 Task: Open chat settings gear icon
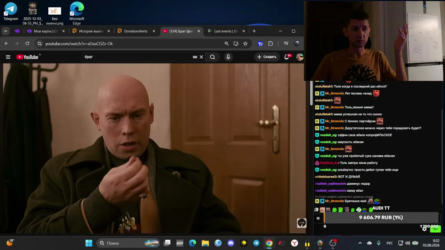pyautogui.click(x=424, y=229)
